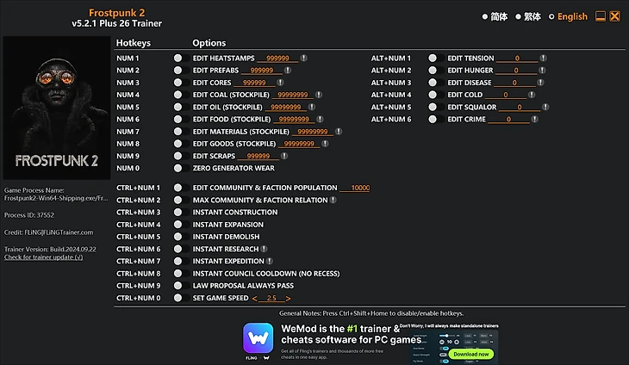
Task: Click the info icon after Instant Research
Action: point(264,249)
